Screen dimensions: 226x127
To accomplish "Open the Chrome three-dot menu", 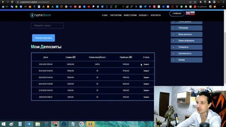I will point(223,2).
